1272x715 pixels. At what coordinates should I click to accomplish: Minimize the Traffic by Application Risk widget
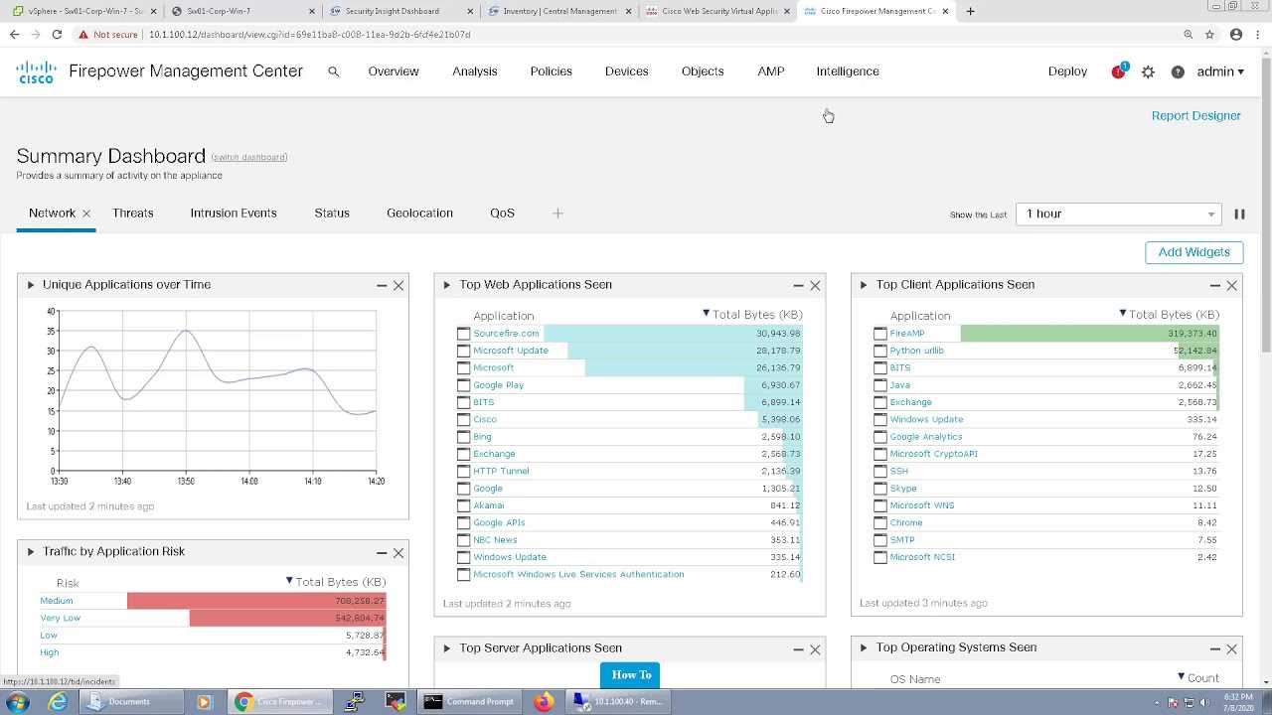[x=382, y=552]
